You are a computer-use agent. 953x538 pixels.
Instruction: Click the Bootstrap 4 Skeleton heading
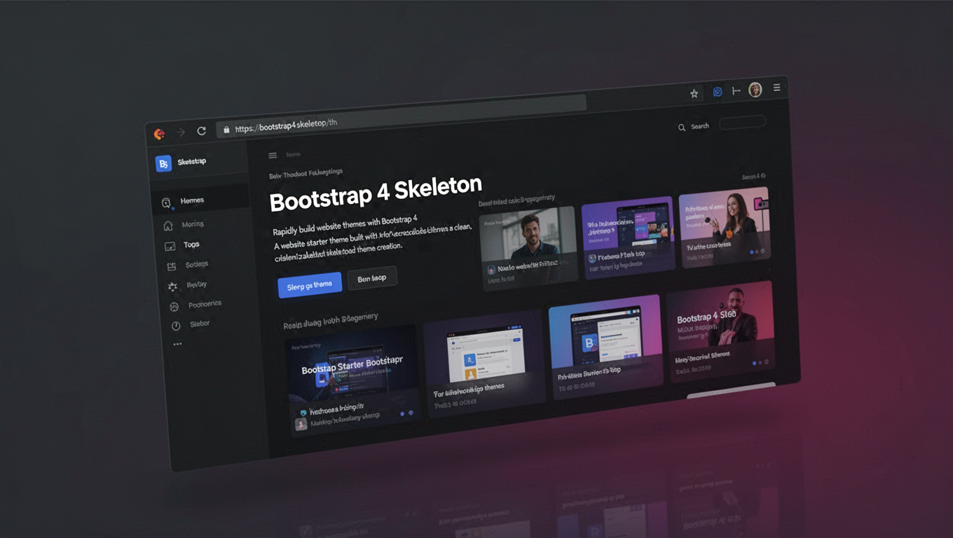tap(376, 193)
